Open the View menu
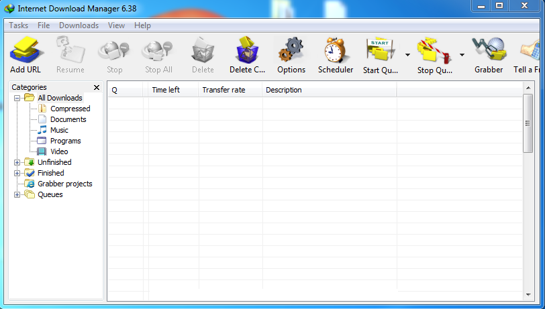This screenshot has height=309, width=545. coord(116,25)
